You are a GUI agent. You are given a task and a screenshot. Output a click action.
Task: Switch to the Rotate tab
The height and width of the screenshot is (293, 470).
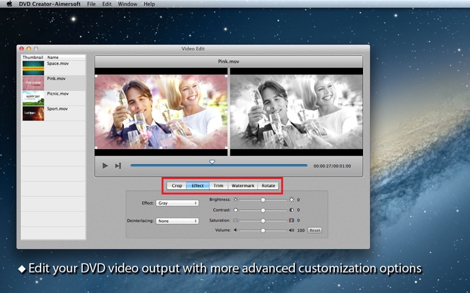click(x=268, y=186)
